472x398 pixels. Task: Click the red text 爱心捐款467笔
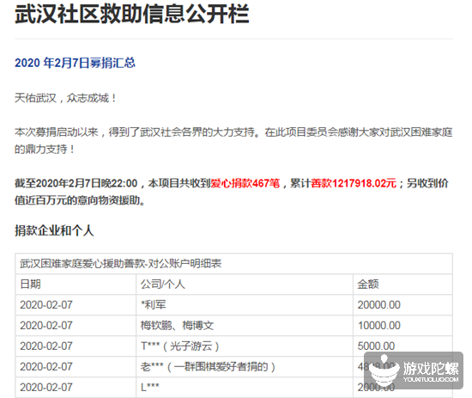coord(245,183)
